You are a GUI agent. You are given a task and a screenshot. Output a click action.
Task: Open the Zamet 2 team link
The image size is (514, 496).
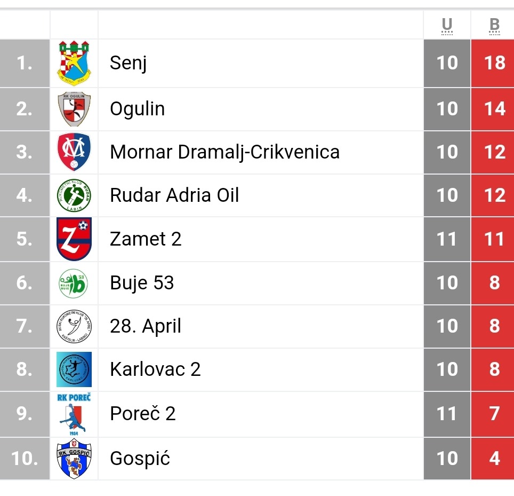(x=146, y=239)
